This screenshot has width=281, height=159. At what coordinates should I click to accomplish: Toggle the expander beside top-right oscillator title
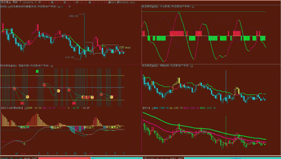(x=193, y=7)
